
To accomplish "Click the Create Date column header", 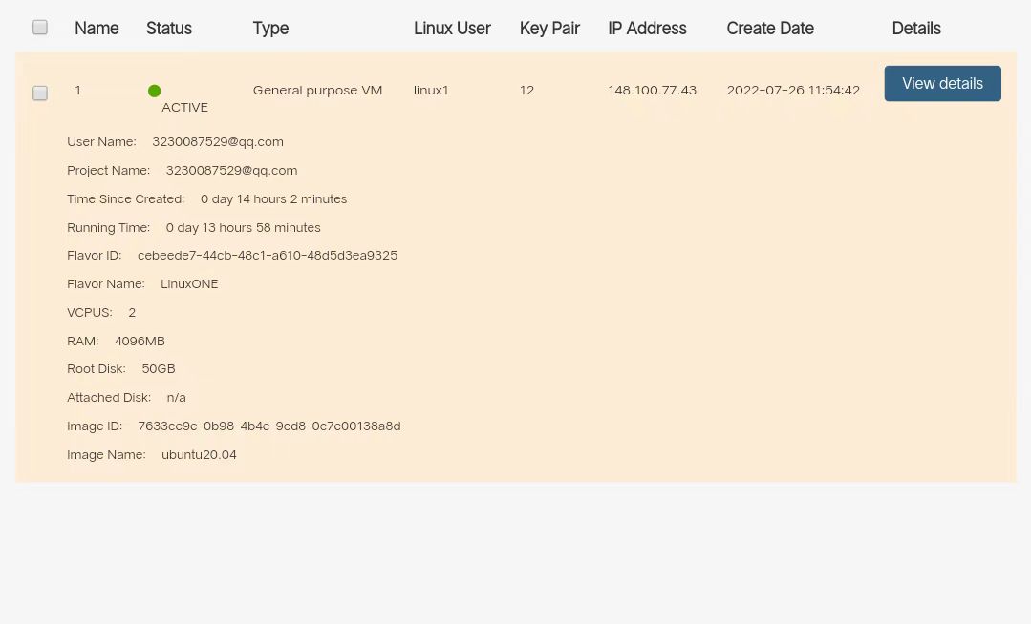I will (x=770, y=29).
